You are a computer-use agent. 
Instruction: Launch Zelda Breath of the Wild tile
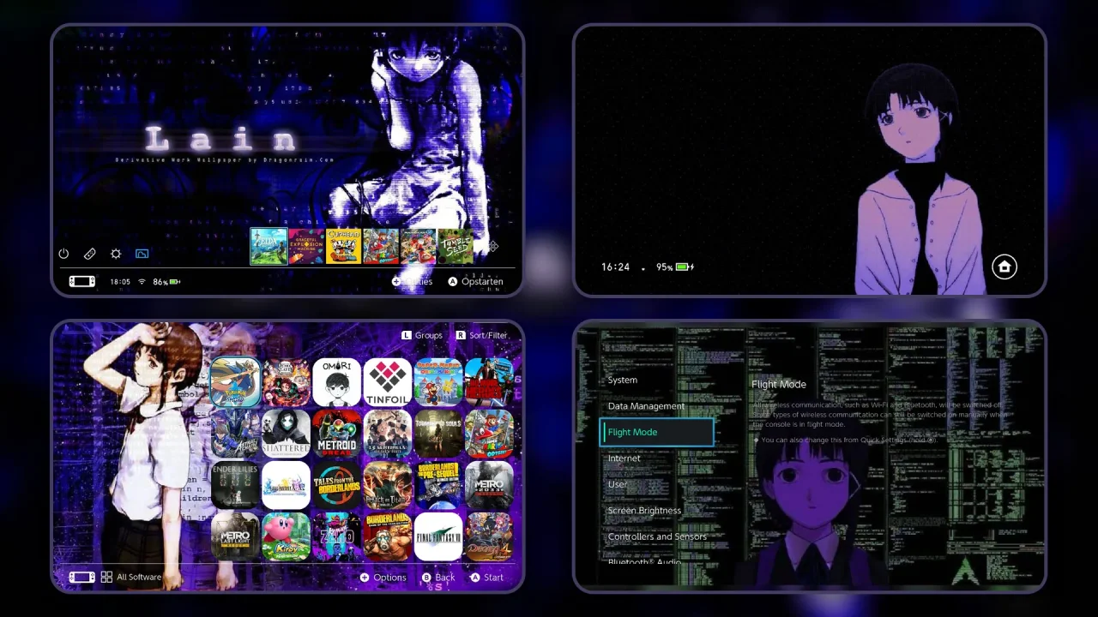point(268,246)
